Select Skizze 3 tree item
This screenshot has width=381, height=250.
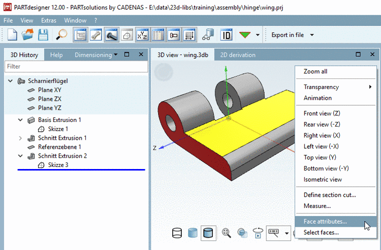click(58, 165)
